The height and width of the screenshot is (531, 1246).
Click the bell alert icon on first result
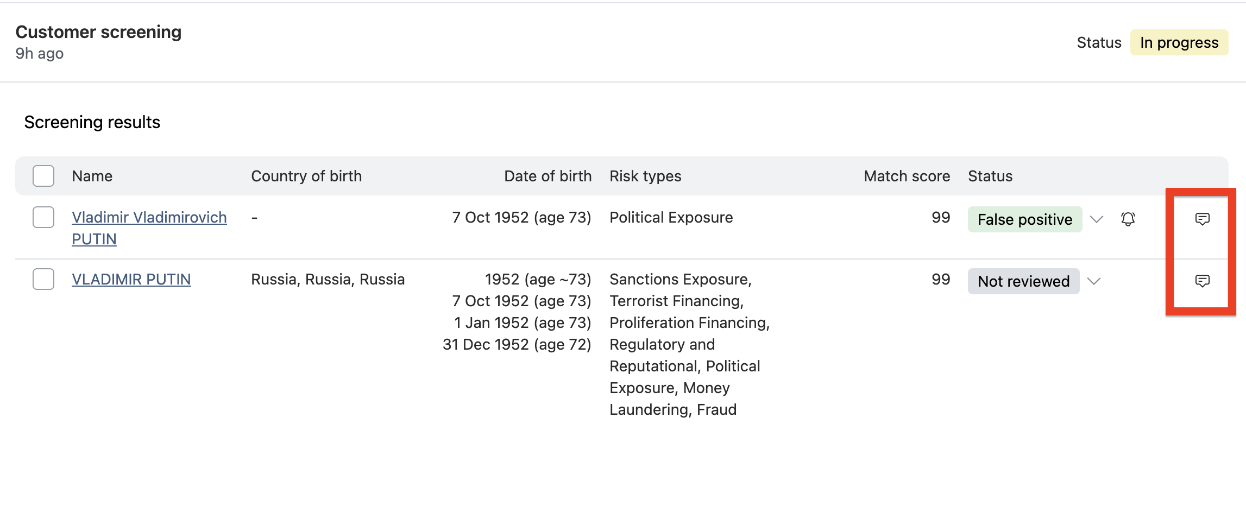click(1128, 219)
